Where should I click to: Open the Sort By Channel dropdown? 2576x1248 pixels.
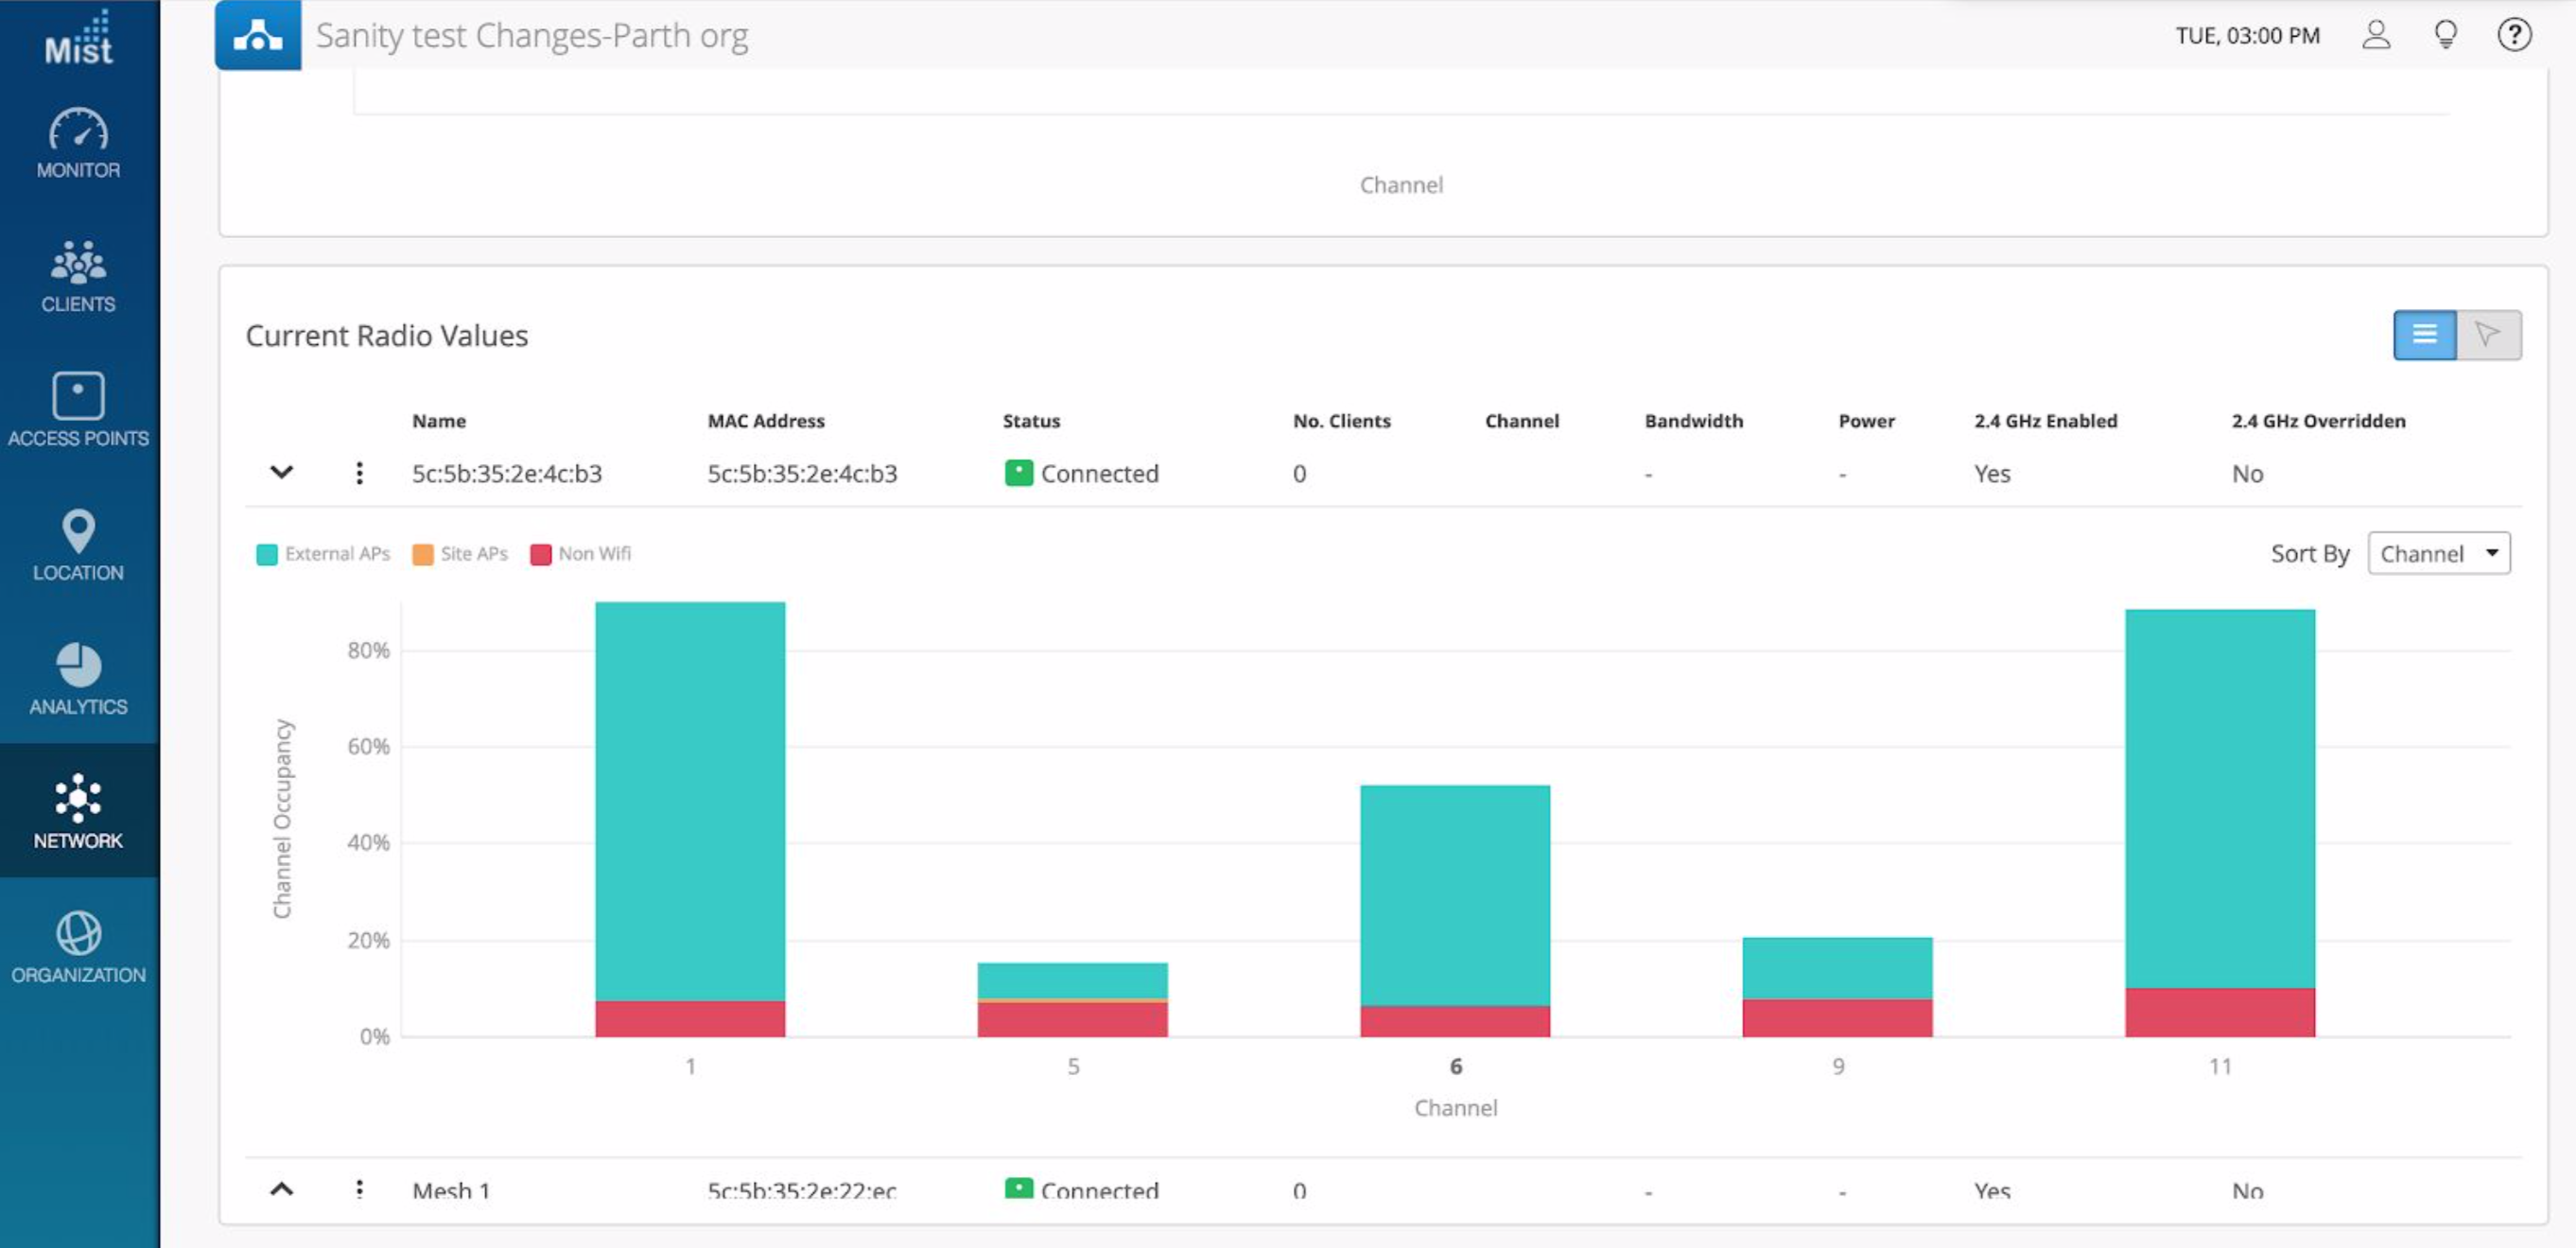[x=2438, y=554]
